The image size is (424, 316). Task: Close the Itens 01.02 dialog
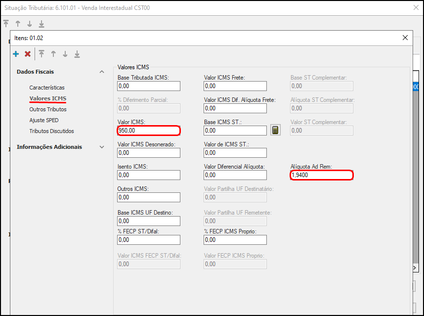click(405, 38)
